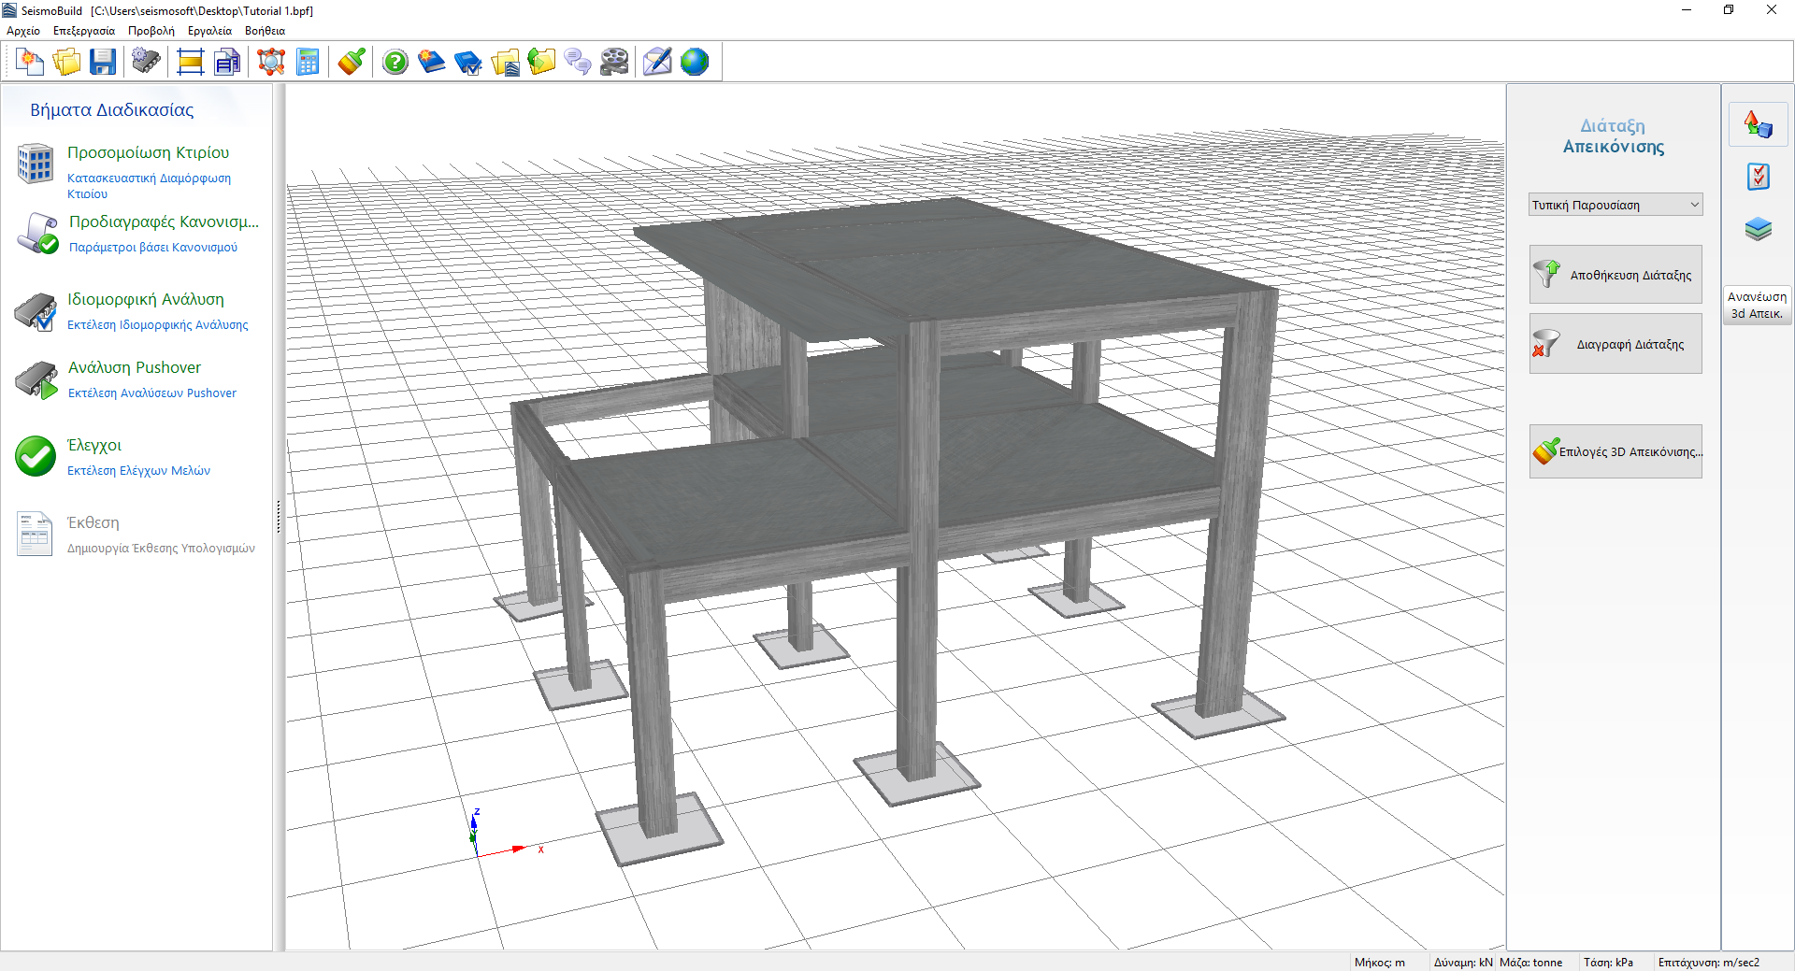Click the Αποθήκευση Διάταξης button

(x=1615, y=275)
